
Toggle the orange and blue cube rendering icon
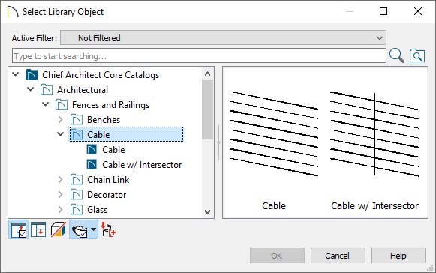pos(58,229)
